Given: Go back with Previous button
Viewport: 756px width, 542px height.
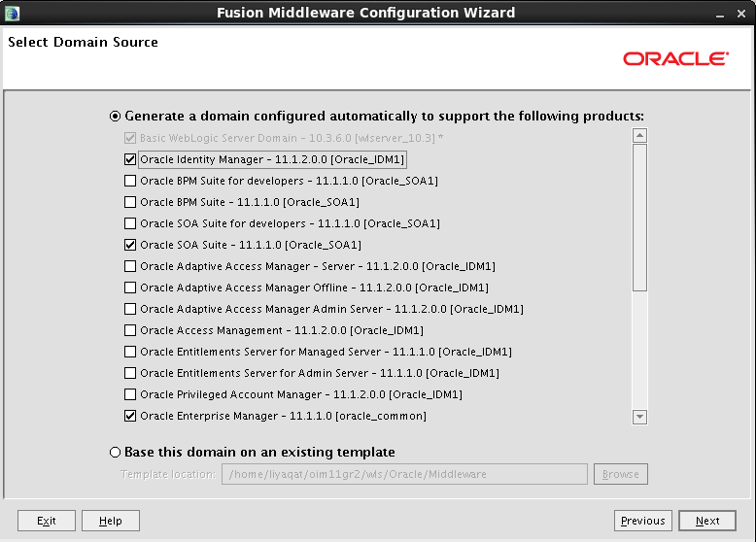Looking at the screenshot, I should pos(642,521).
